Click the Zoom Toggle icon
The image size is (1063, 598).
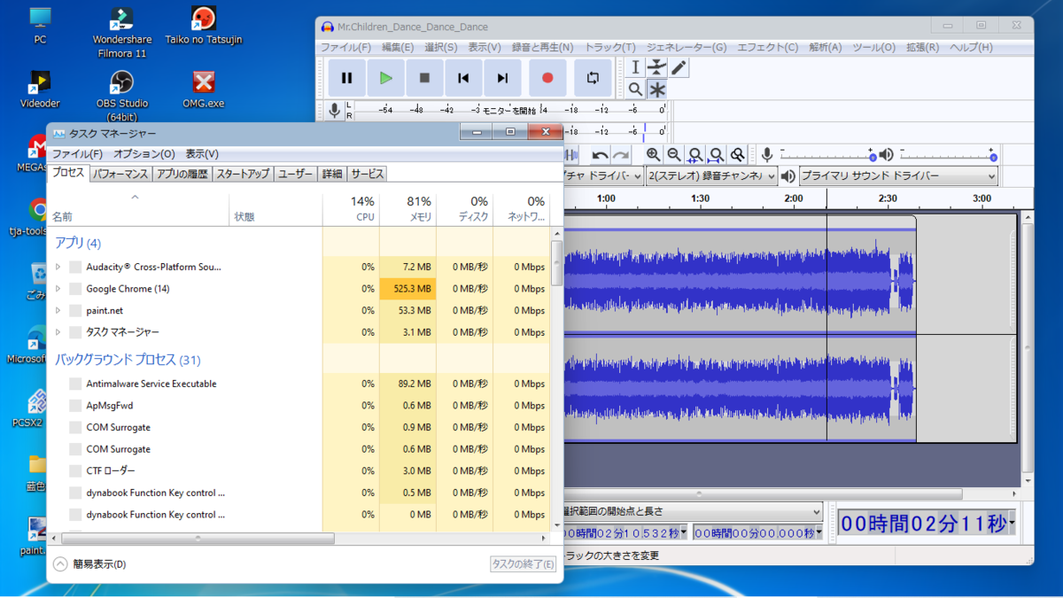click(737, 155)
